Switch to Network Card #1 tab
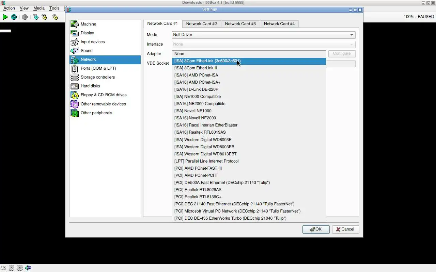Viewport: 436px width, 272px height. point(162,23)
